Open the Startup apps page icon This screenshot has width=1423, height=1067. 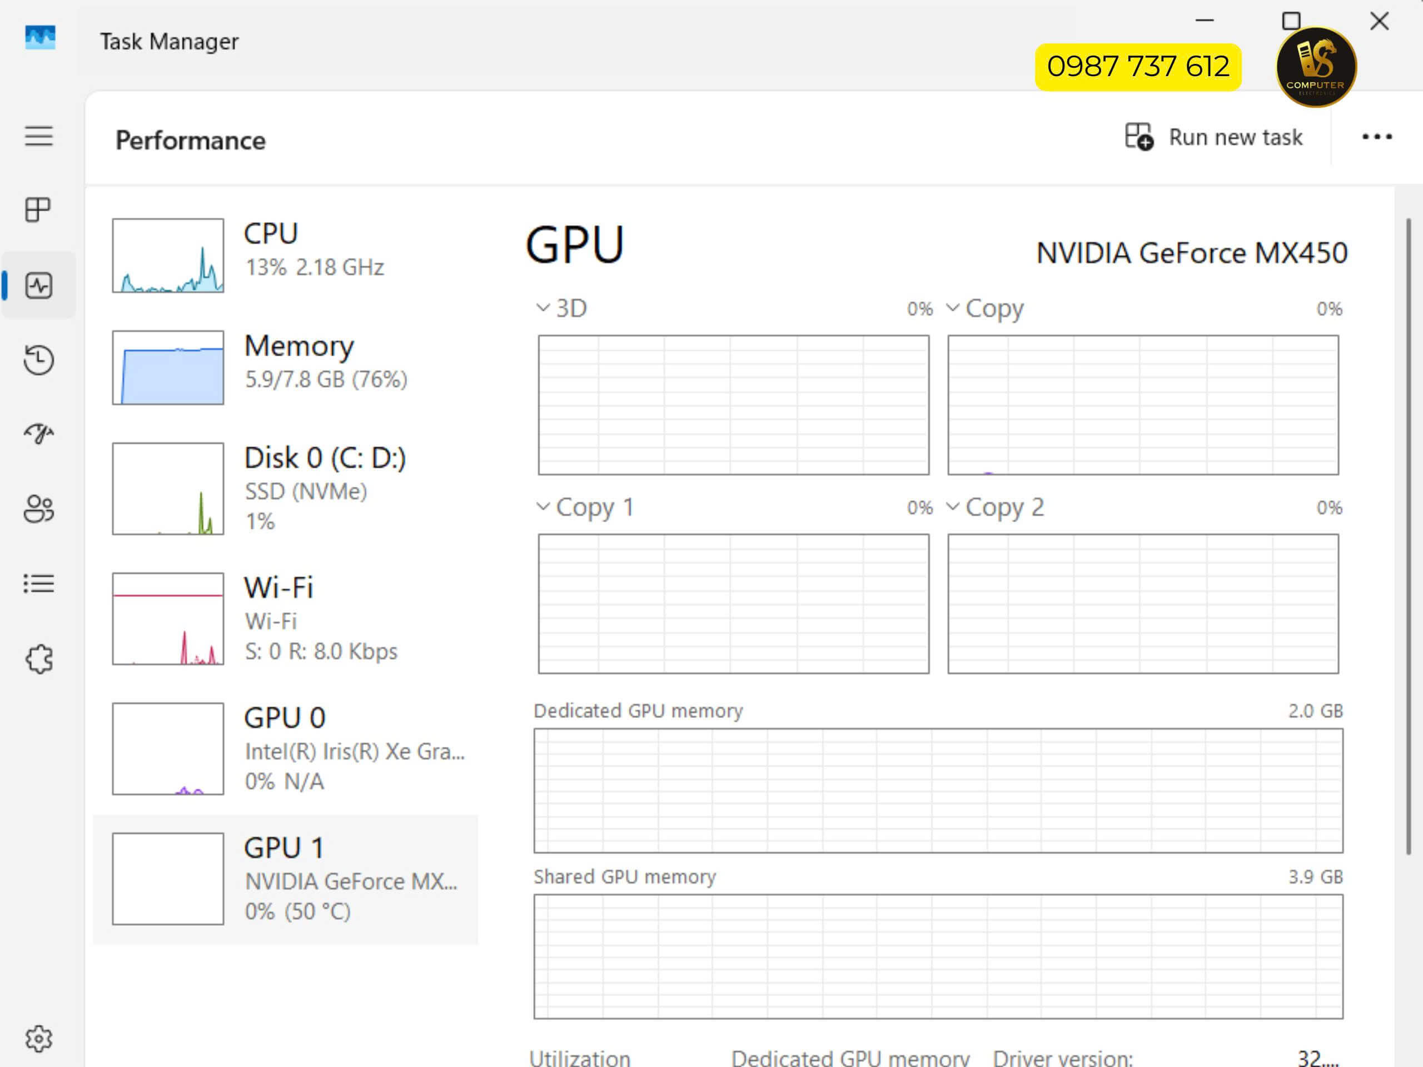tap(38, 433)
